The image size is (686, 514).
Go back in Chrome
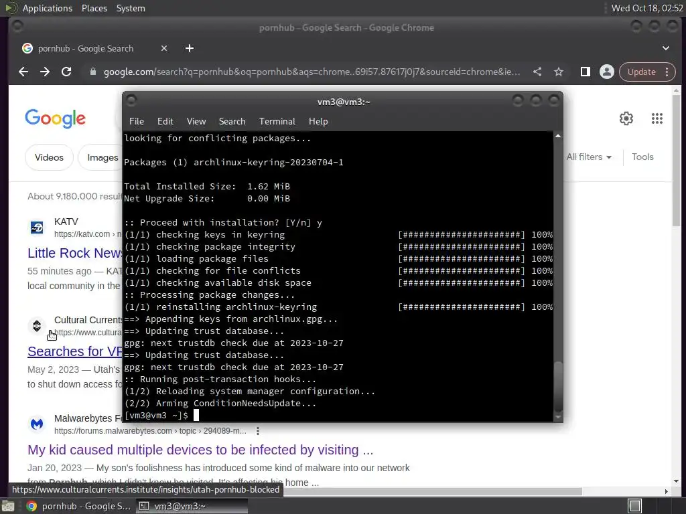click(x=23, y=72)
